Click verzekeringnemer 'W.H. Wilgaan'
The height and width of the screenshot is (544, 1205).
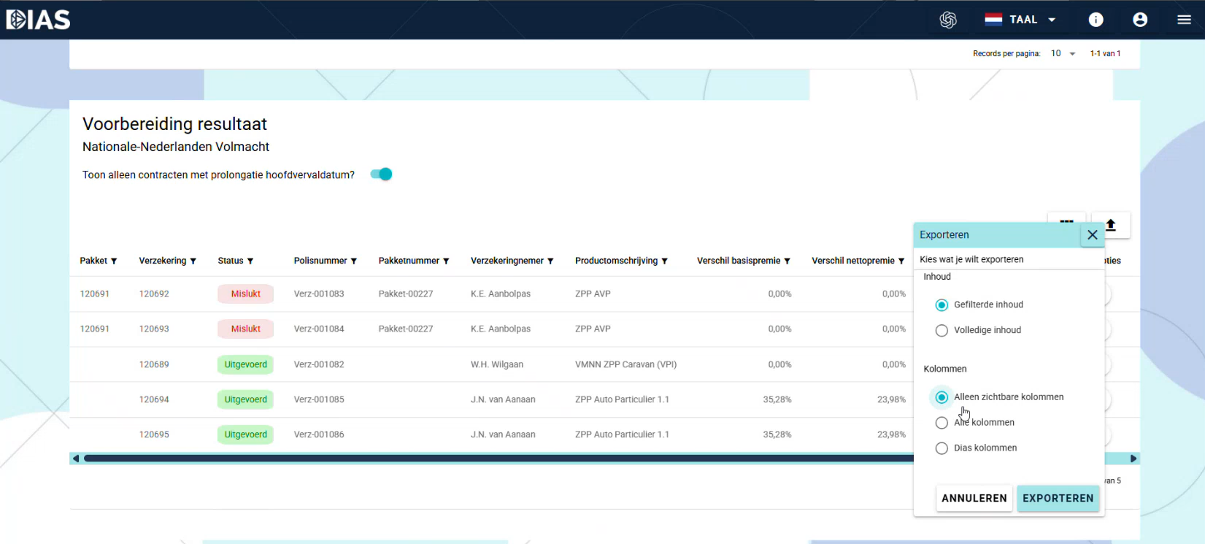(x=497, y=364)
